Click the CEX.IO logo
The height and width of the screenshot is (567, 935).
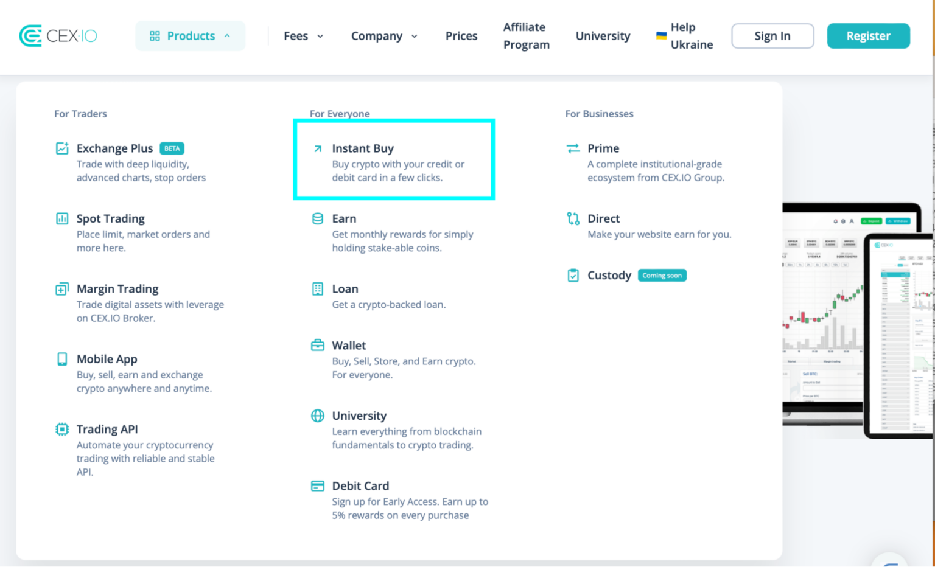(58, 35)
